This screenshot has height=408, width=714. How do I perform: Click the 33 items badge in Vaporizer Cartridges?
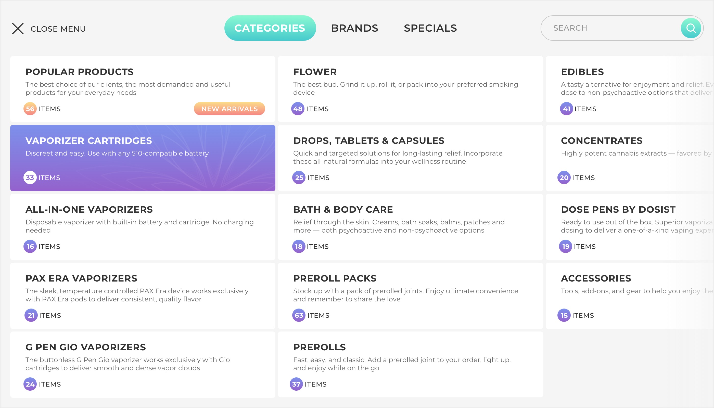[x=30, y=178]
